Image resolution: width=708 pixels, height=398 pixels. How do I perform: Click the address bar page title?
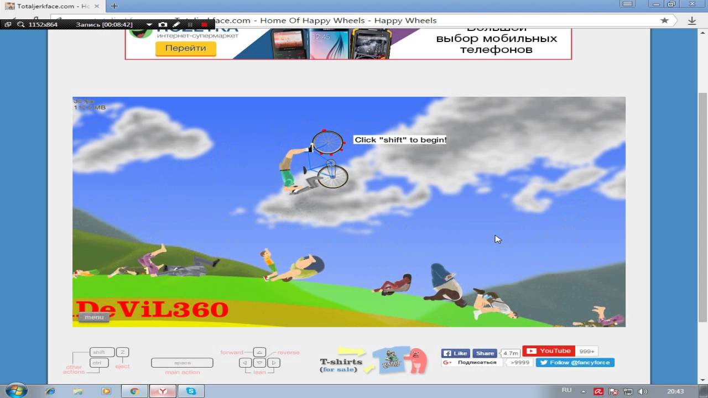click(x=306, y=20)
